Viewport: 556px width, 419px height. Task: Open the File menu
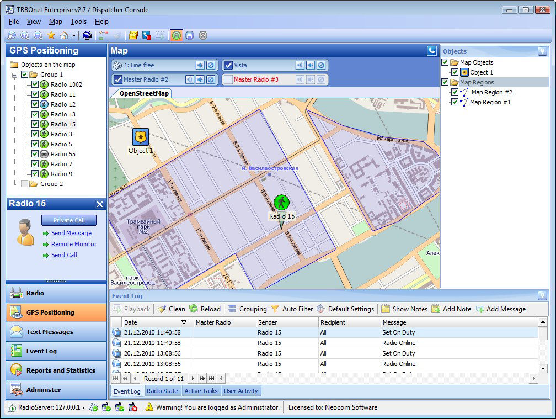[14, 22]
